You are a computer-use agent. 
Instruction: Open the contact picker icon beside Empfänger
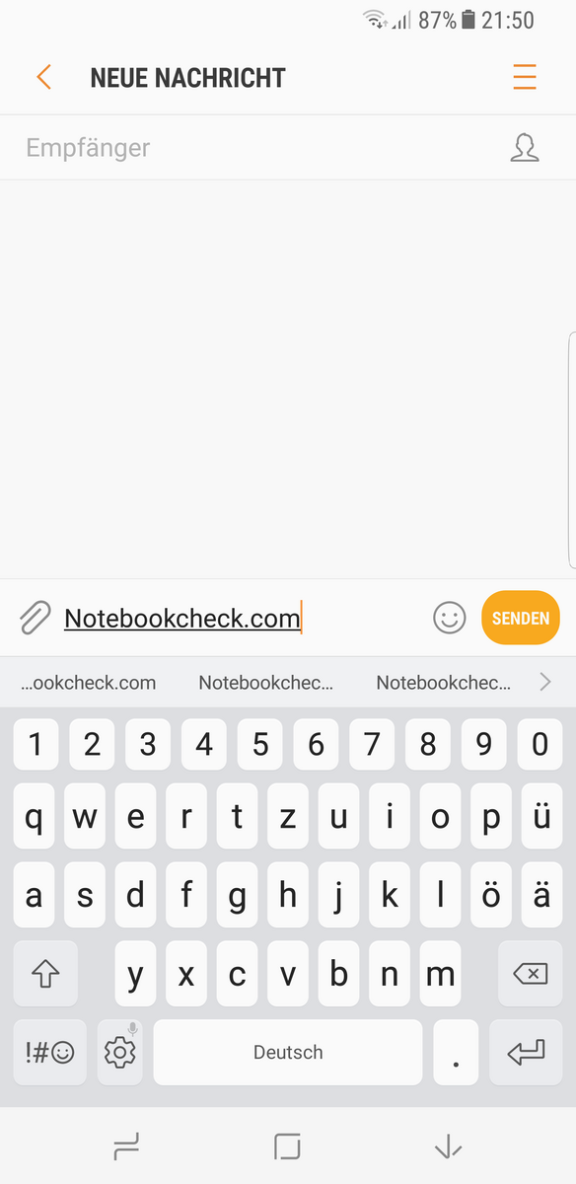[525, 148]
